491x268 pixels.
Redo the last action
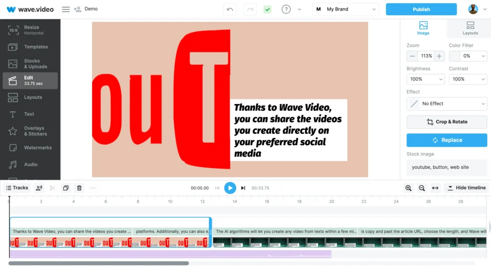250,10
